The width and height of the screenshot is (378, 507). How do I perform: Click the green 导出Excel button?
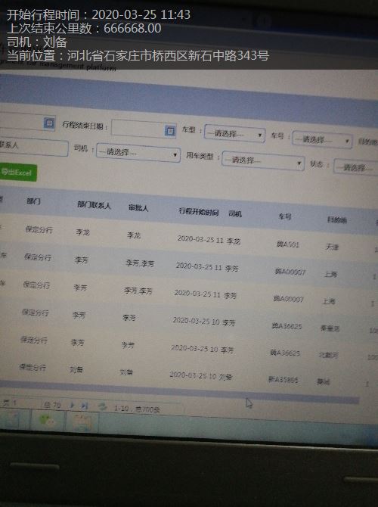tap(18, 173)
